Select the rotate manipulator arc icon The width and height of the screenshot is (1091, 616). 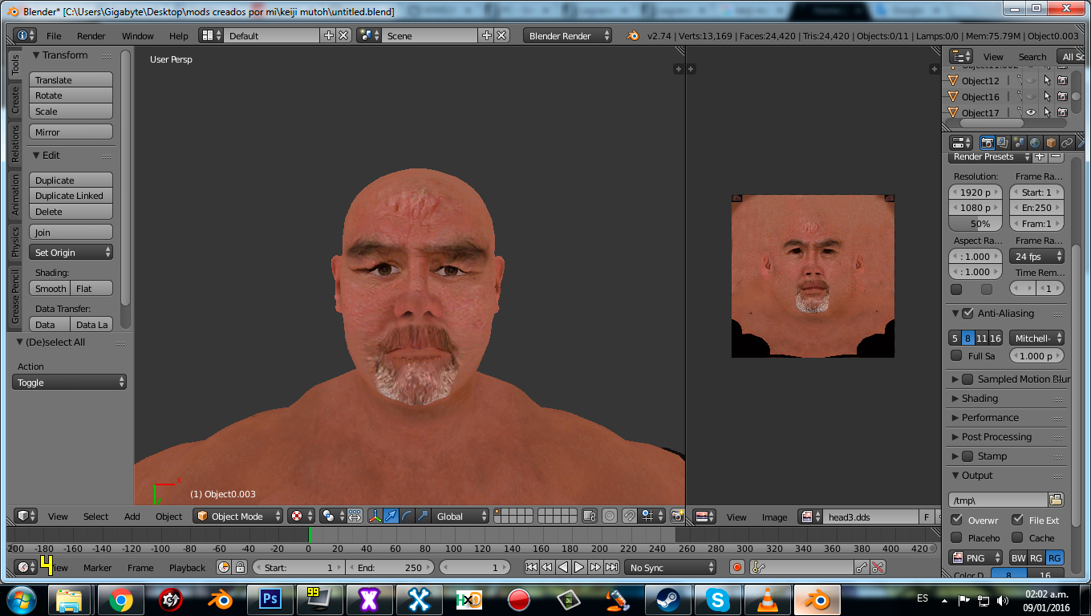pyautogui.click(x=407, y=517)
